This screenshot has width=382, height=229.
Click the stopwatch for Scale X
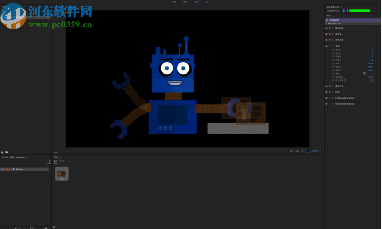point(333,67)
